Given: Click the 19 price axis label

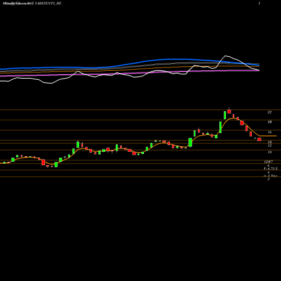Looking at the screenshot, I should (x=269, y=122).
